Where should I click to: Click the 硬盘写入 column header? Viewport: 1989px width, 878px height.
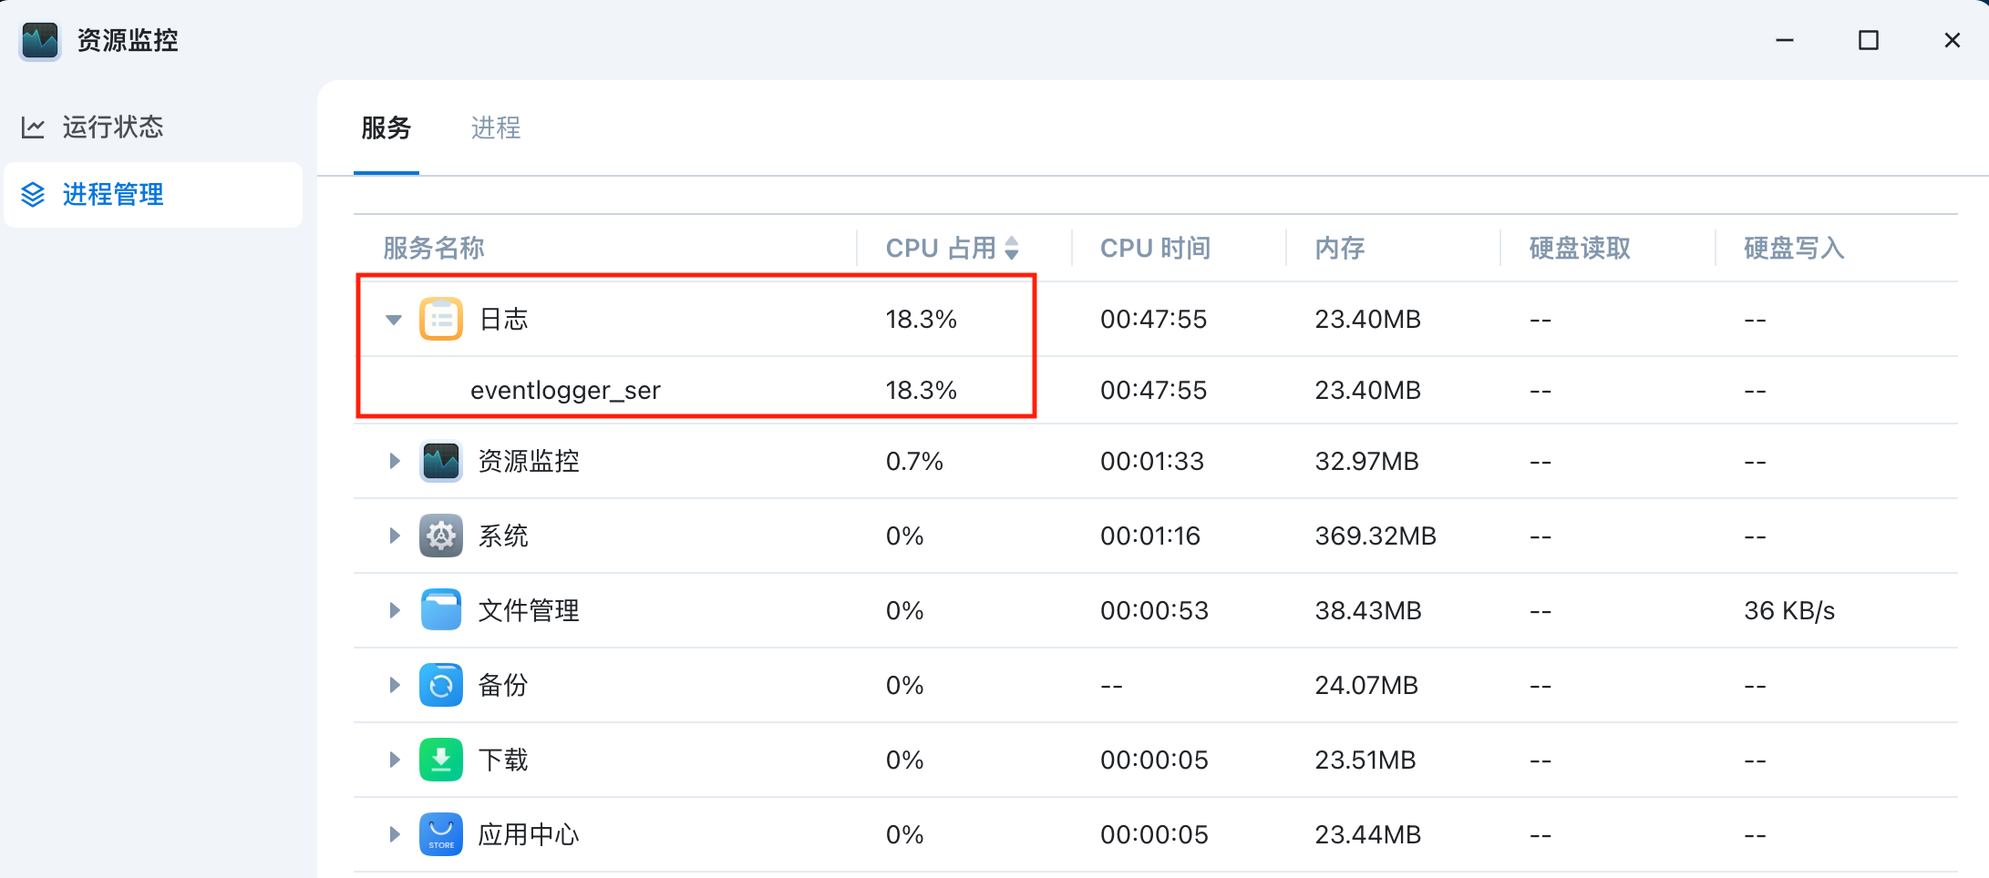(x=1794, y=248)
